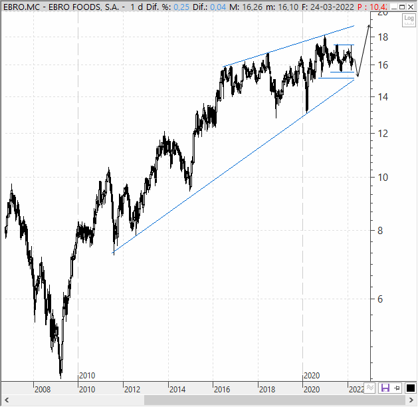Open the black color swatch
Image resolution: width=418 pixels, height=407 pixels.
(x=410, y=388)
